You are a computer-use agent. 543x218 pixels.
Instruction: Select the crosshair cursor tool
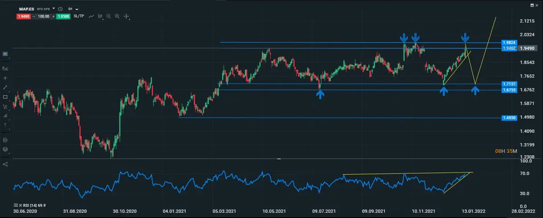point(5,78)
